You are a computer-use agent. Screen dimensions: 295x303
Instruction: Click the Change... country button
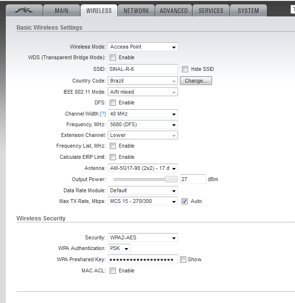(x=196, y=81)
